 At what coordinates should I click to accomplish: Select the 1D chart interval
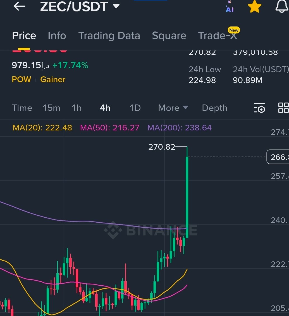click(x=135, y=108)
